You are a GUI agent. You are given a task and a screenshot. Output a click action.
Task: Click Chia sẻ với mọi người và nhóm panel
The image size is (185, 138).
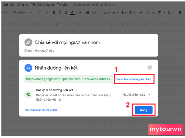coord(89,45)
